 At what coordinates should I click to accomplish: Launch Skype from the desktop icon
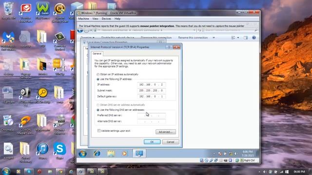[x=59, y=151]
